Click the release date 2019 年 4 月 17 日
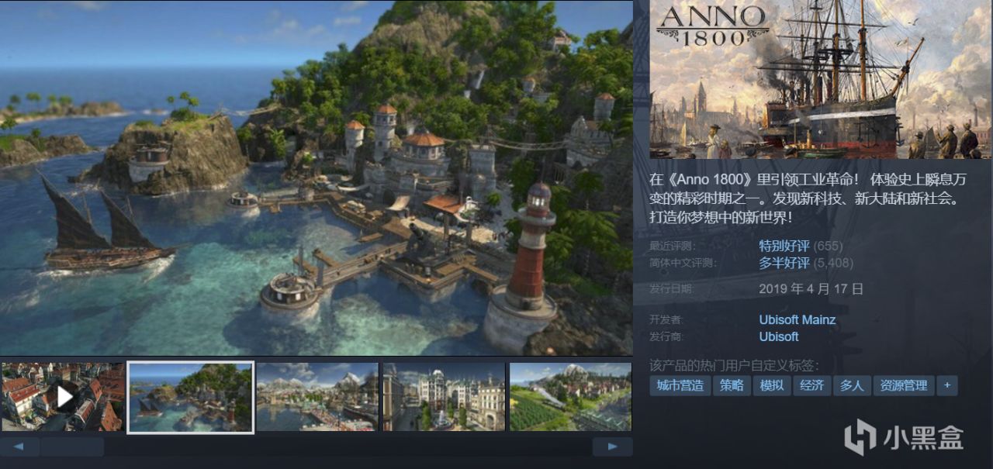This screenshot has height=469, width=993. click(811, 289)
